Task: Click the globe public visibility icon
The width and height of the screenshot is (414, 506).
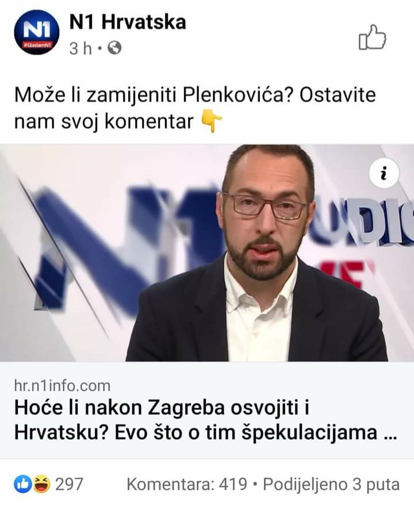Action: [x=114, y=48]
